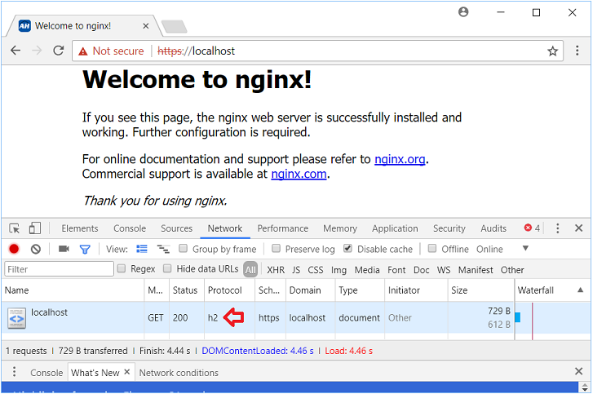Viewport: 593px width, 394px height.
Task: Enable the Preserve log checkbox
Action: point(277,249)
